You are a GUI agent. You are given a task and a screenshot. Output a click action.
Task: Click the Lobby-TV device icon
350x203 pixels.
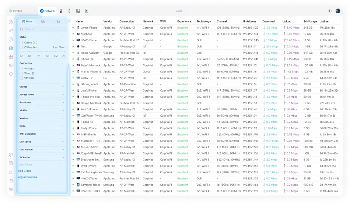pyautogui.click(x=78, y=78)
